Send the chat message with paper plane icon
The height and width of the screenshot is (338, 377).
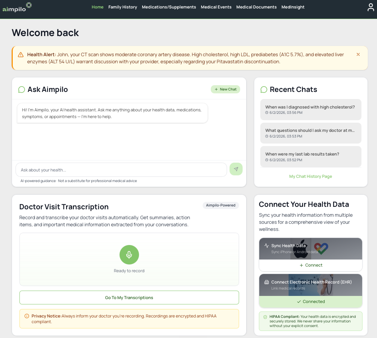tap(236, 169)
